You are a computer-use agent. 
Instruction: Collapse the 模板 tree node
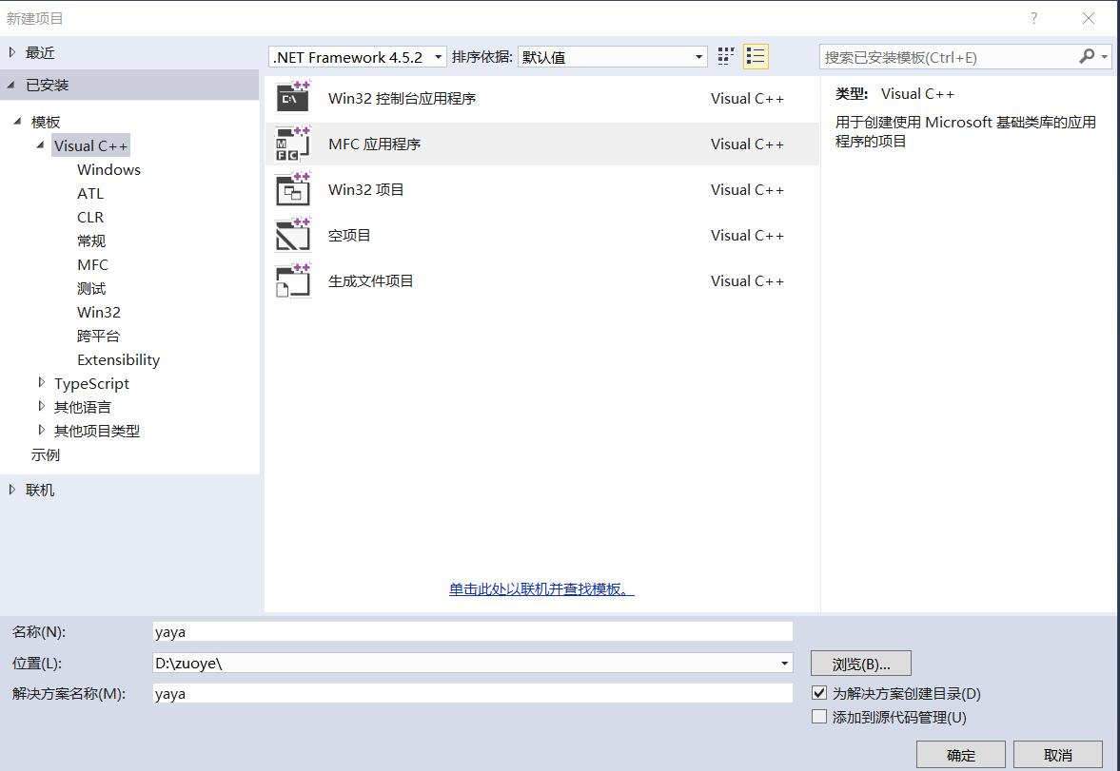[18, 121]
